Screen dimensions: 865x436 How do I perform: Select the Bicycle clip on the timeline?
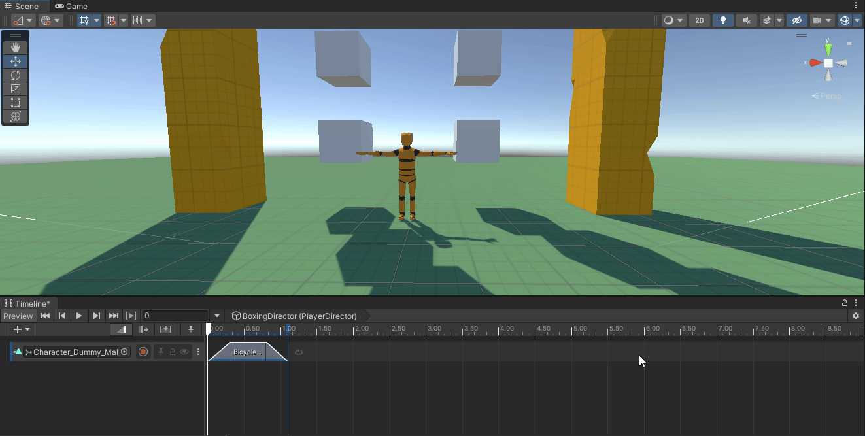click(247, 352)
